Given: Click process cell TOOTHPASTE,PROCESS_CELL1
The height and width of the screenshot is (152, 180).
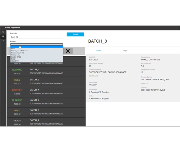Looking at the screenshot, I should click(156, 80).
